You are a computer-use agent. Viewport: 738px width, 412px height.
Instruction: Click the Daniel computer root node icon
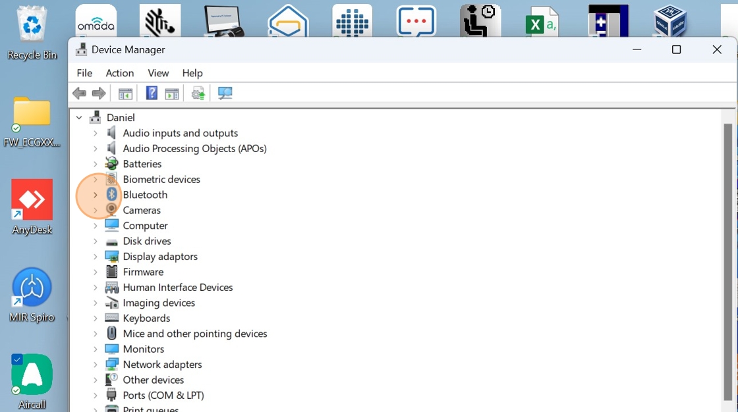96,117
